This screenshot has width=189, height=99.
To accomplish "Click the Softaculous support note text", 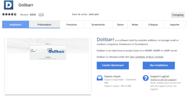I will (165, 86).
